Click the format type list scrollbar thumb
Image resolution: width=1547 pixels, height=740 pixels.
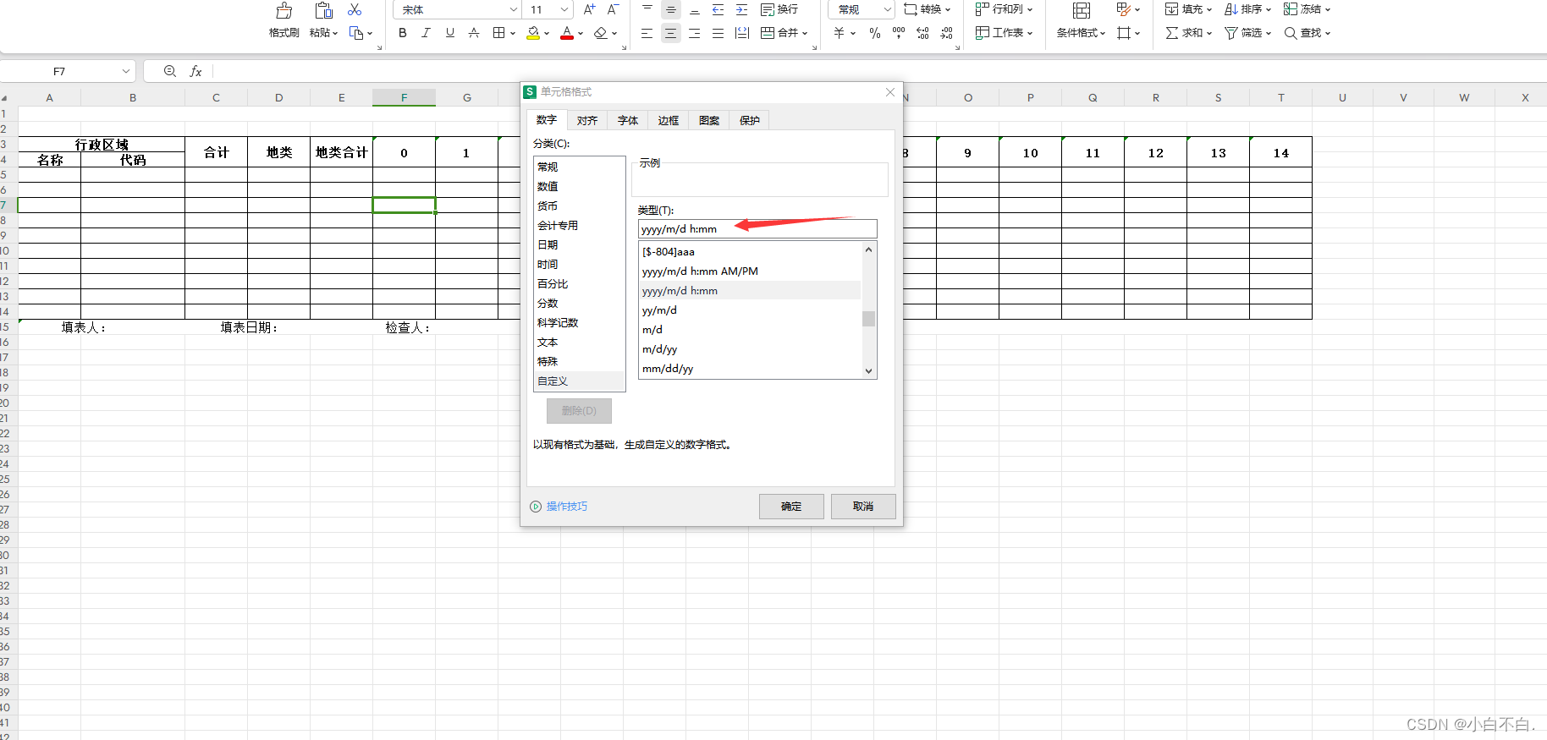(x=868, y=319)
